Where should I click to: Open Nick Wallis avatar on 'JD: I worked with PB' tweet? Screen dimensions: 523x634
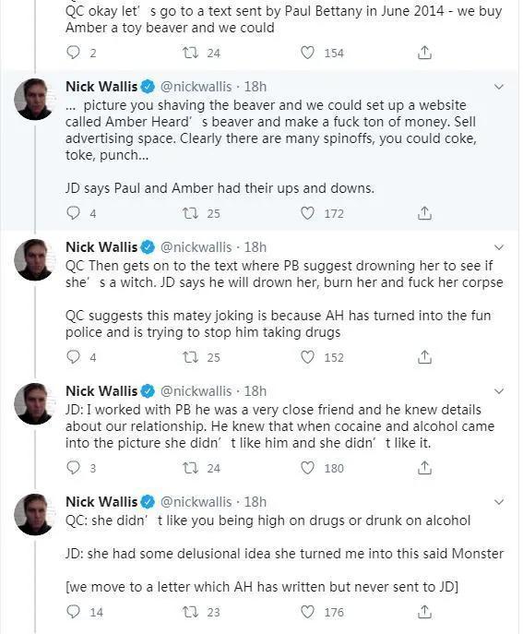(x=34, y=403)
